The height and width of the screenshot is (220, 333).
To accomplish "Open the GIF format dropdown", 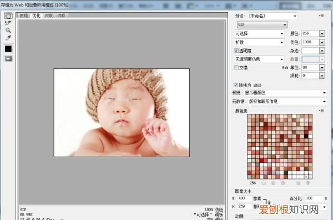I will (x=263, y=24).
